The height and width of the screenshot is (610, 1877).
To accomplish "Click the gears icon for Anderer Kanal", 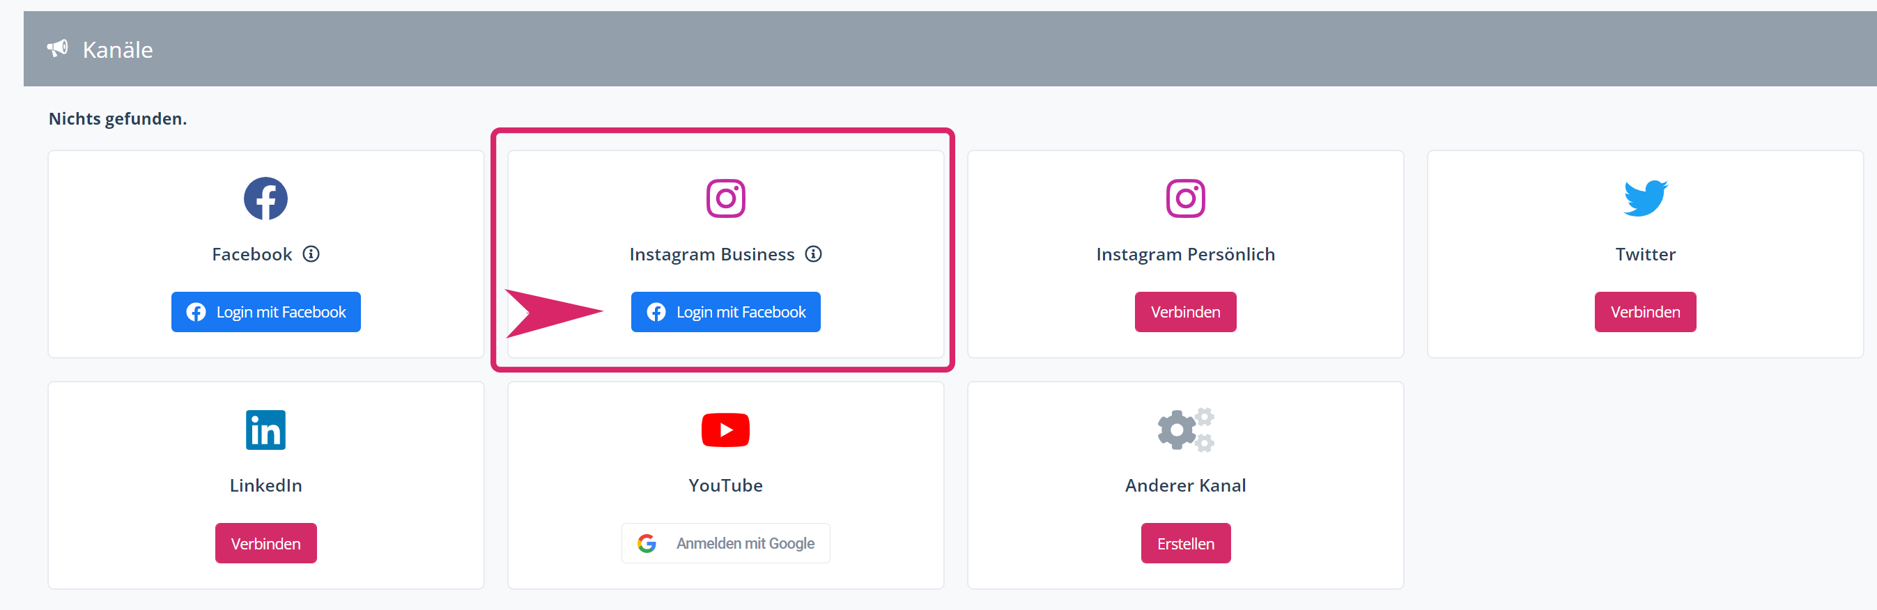I will point(1184,430).
